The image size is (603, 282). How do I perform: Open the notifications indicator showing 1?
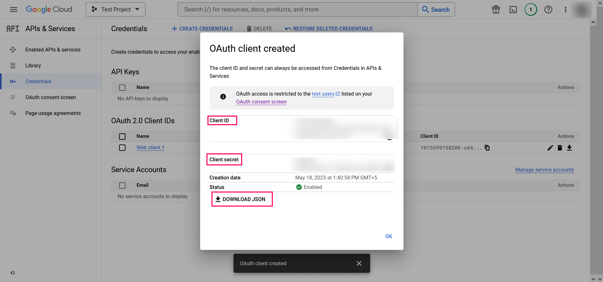531,10
